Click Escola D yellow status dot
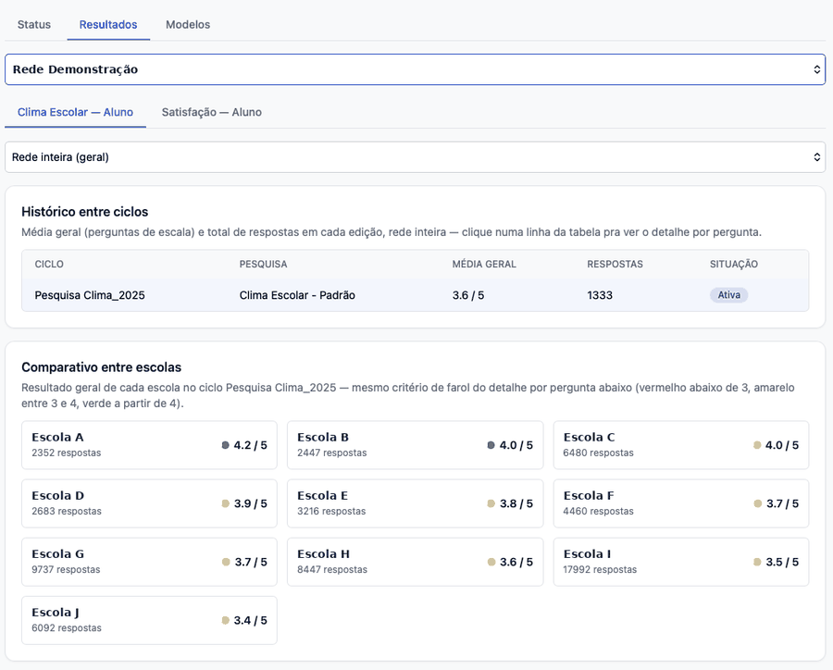The image size is (833, 670). (225, 503)
